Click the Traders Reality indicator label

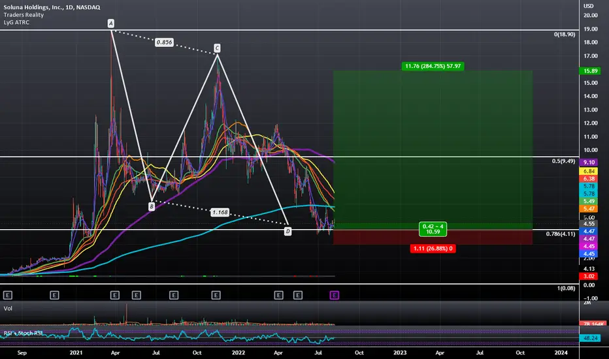coord(24,15)
